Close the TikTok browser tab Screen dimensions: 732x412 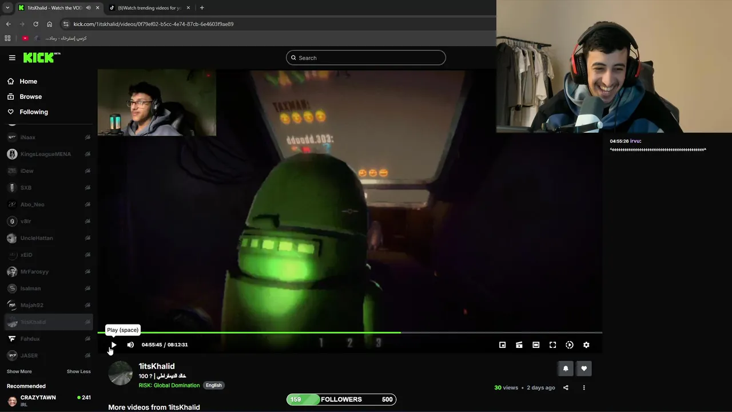click(x=188, y=8)
